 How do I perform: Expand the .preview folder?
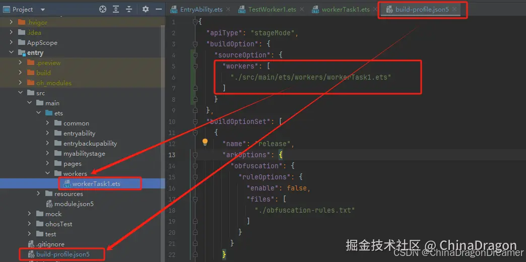(21, 63)
